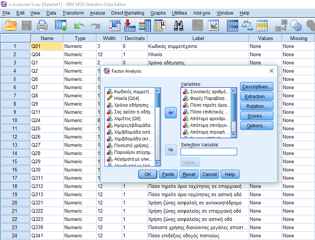Click the Run descriptive statistics icon
This screenshot has width=315, height=240.
click(x=160, y=25)
